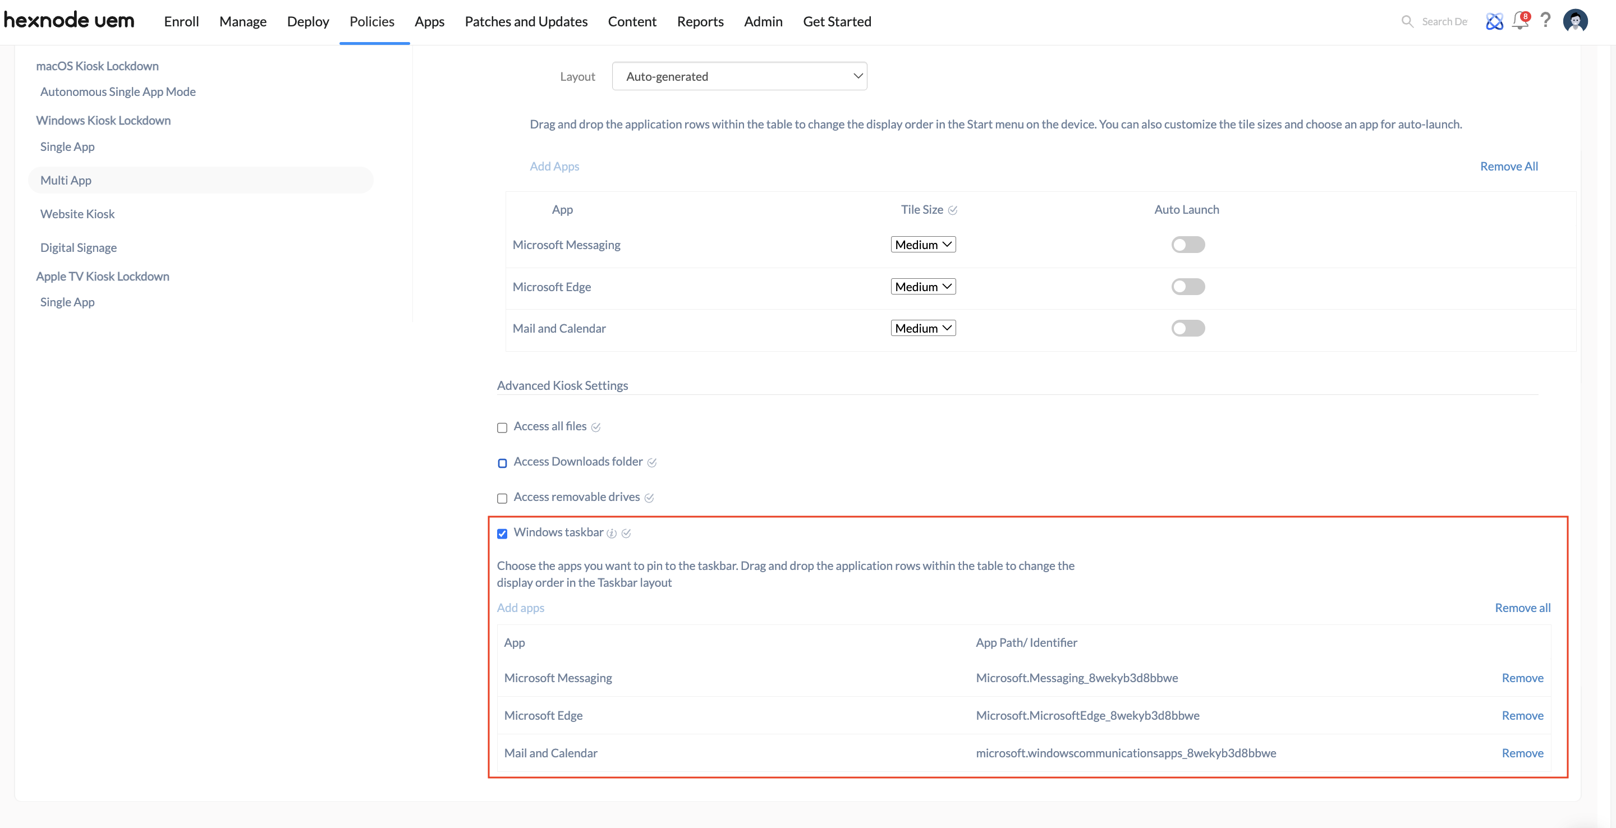Select the Policies tab
This screenshot has height=828, width=1616.
(x=372, y=21)
